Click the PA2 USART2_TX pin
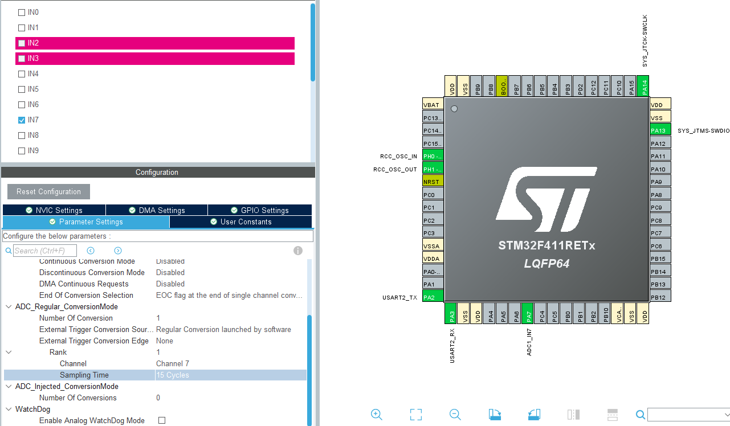This screenshot has width=730, height=426. 433,297
